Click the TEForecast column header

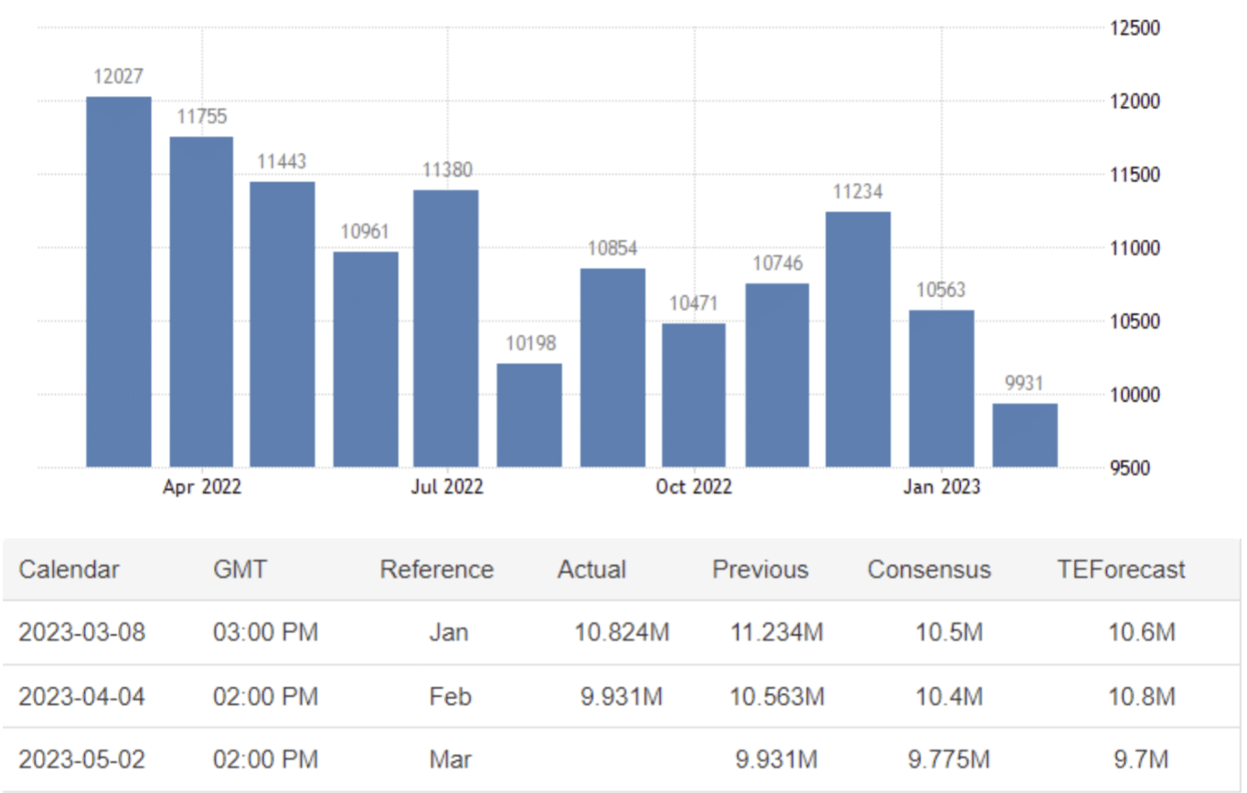point(1121,570)
